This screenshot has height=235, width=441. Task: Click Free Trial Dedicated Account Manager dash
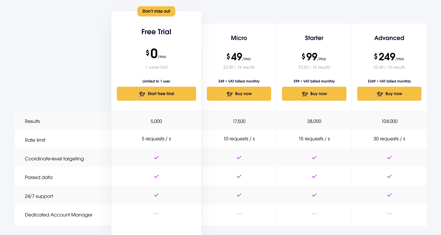156,214
